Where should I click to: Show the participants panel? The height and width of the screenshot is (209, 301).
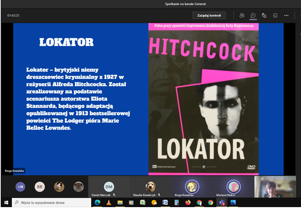242,15
